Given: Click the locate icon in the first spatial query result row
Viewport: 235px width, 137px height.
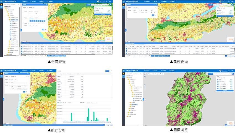Looking at the screenshot, I should click(22, 47).
